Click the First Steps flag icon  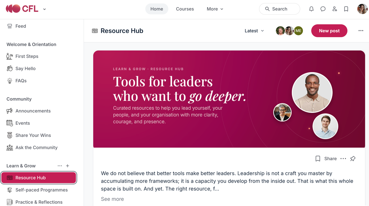(10, 56)
